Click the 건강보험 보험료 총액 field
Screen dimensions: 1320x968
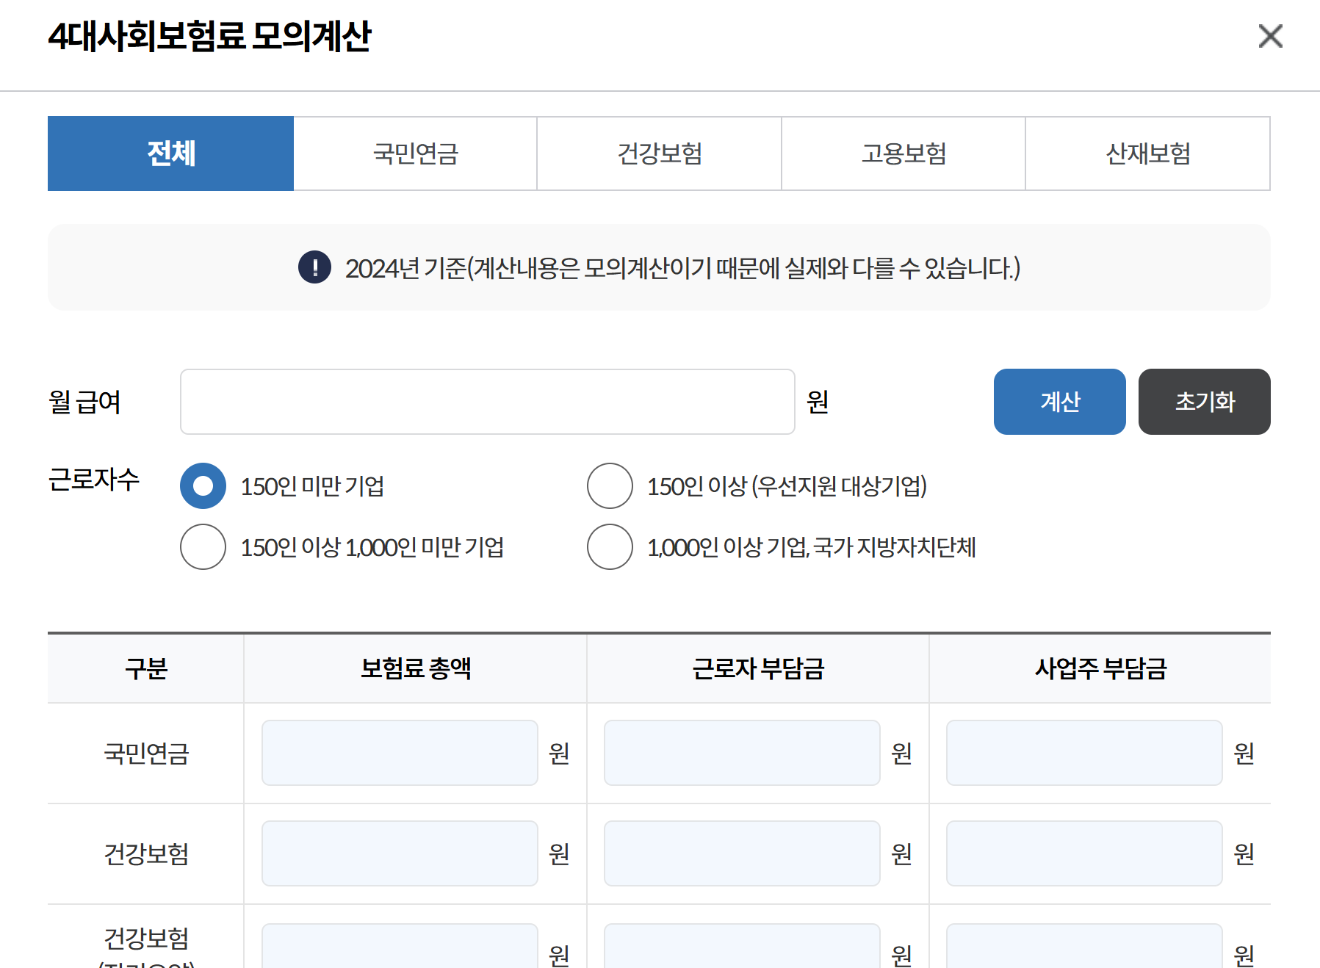pos(400,853)
